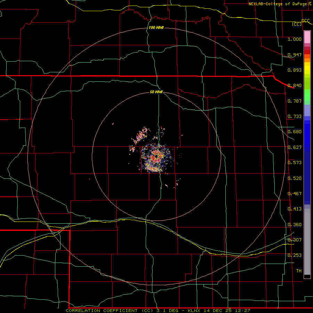This screenshot has height=313, width=313.
Task: Click the 0.520 color scale value
Action: (x=295, y=178)
